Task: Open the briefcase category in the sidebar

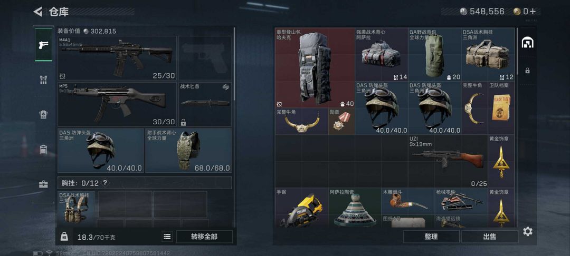Action: coord(43,184)
